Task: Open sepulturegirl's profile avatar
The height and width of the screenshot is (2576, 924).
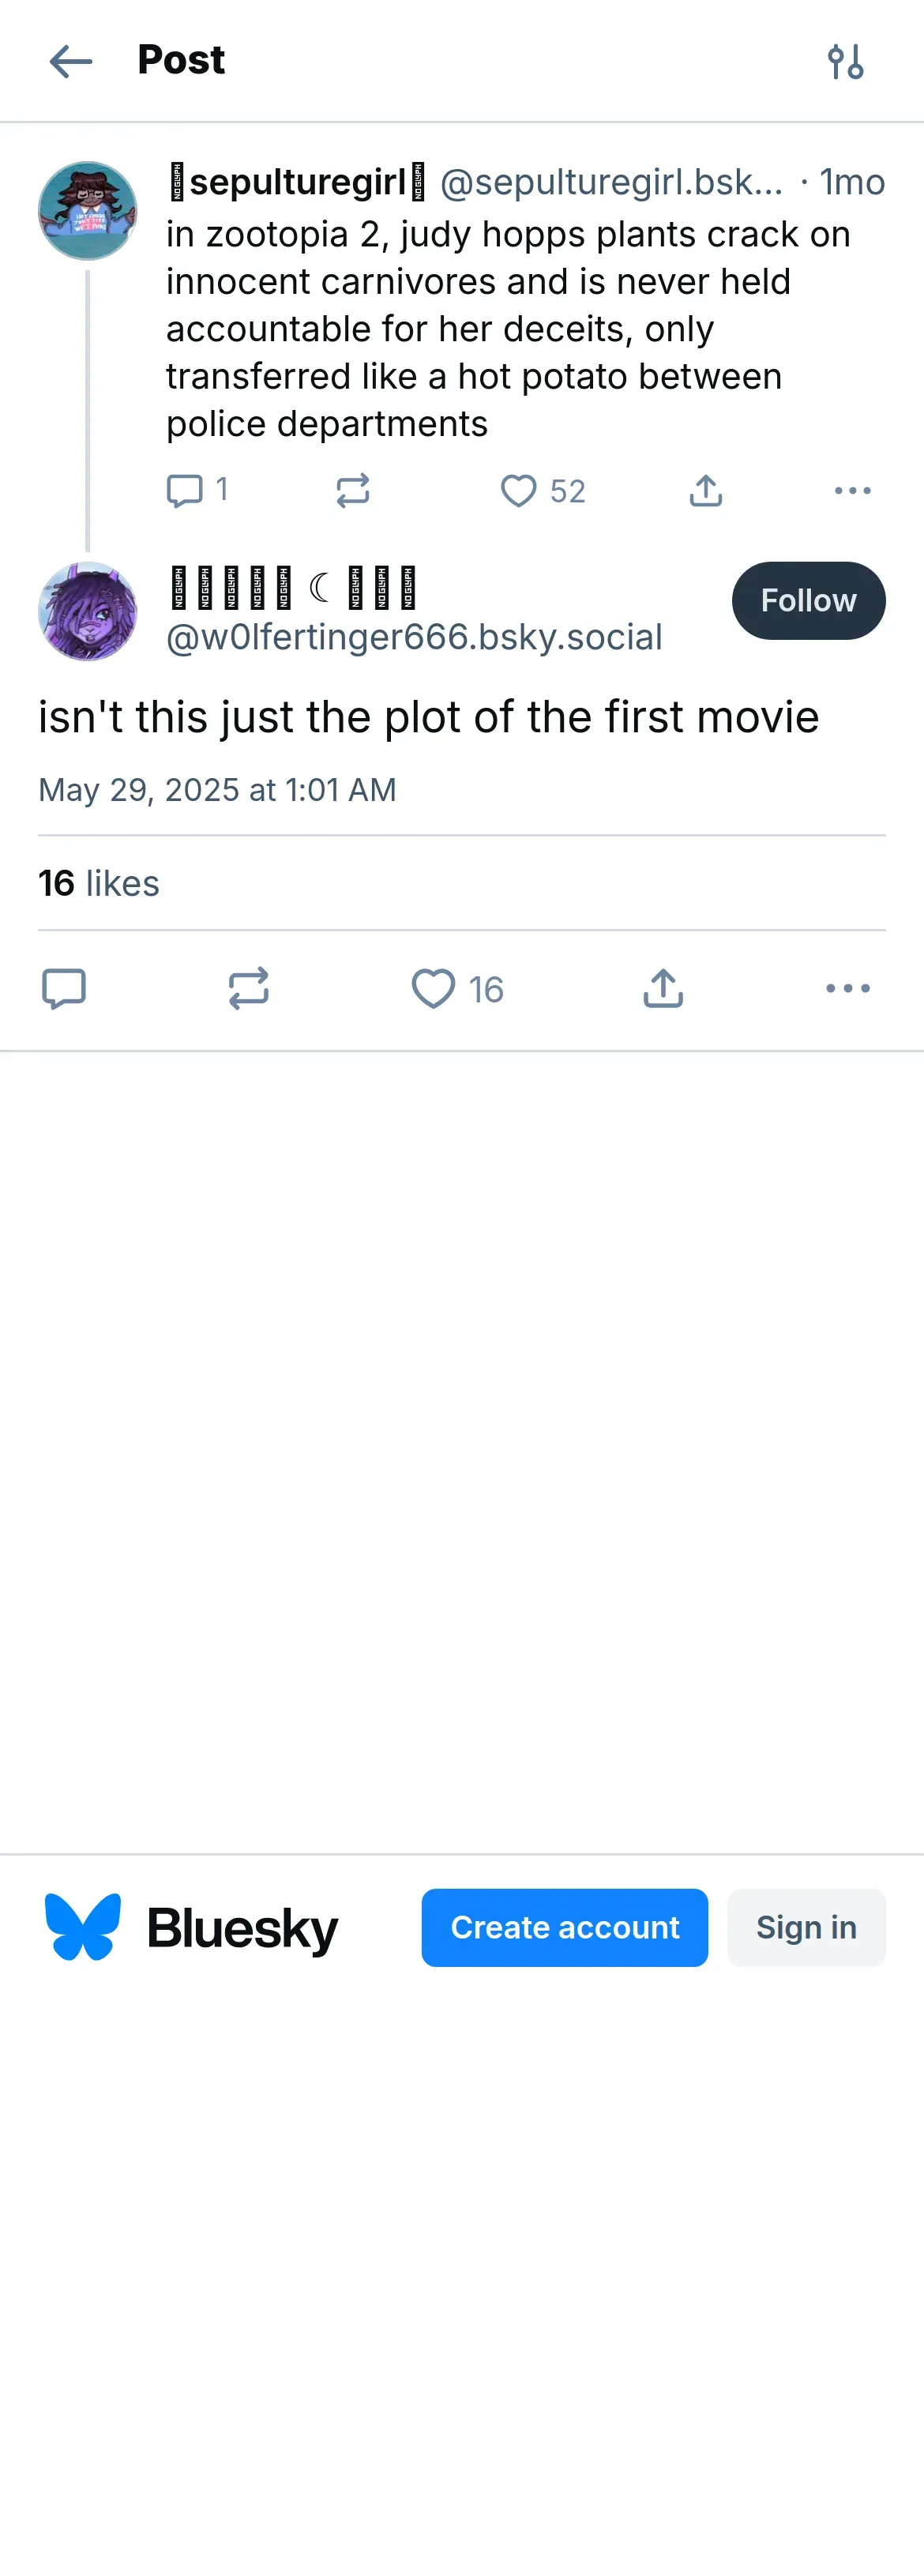Action: tap(88, 211)
